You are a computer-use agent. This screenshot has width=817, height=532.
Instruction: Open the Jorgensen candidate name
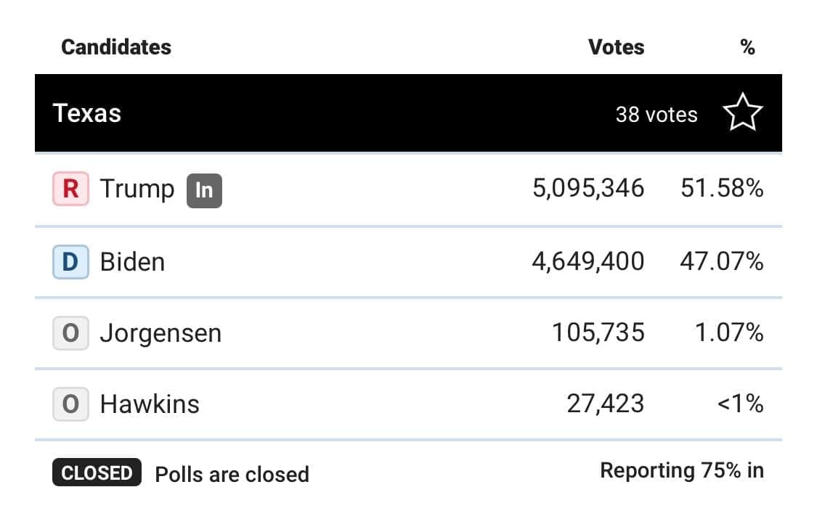point(161,333)
